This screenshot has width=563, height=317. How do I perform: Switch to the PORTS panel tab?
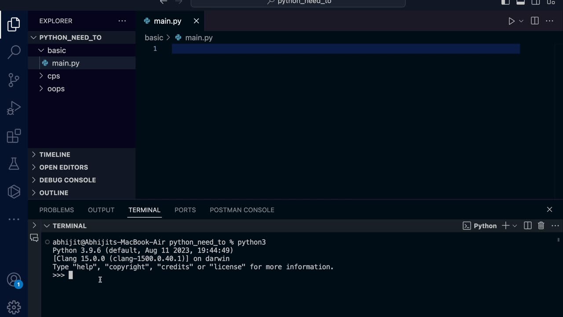185,210
